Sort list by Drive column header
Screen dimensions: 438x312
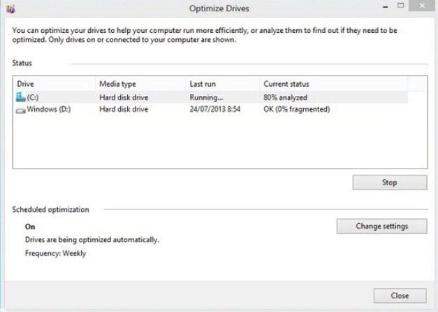25,84
